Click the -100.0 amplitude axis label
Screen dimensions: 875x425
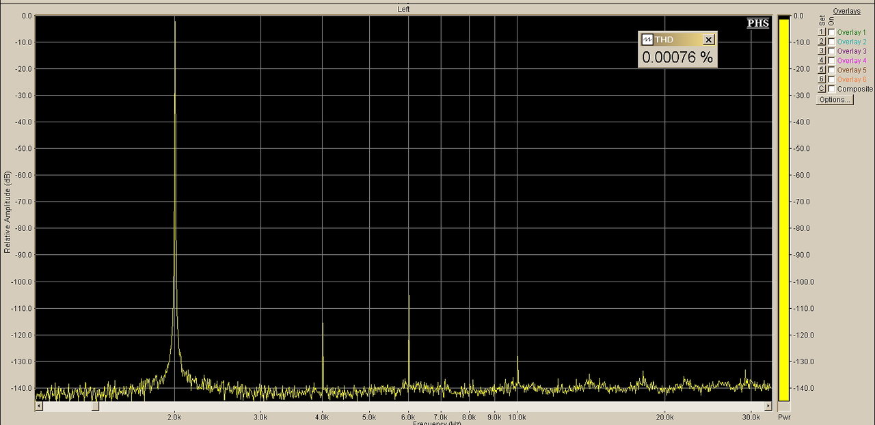click(22, 282)
